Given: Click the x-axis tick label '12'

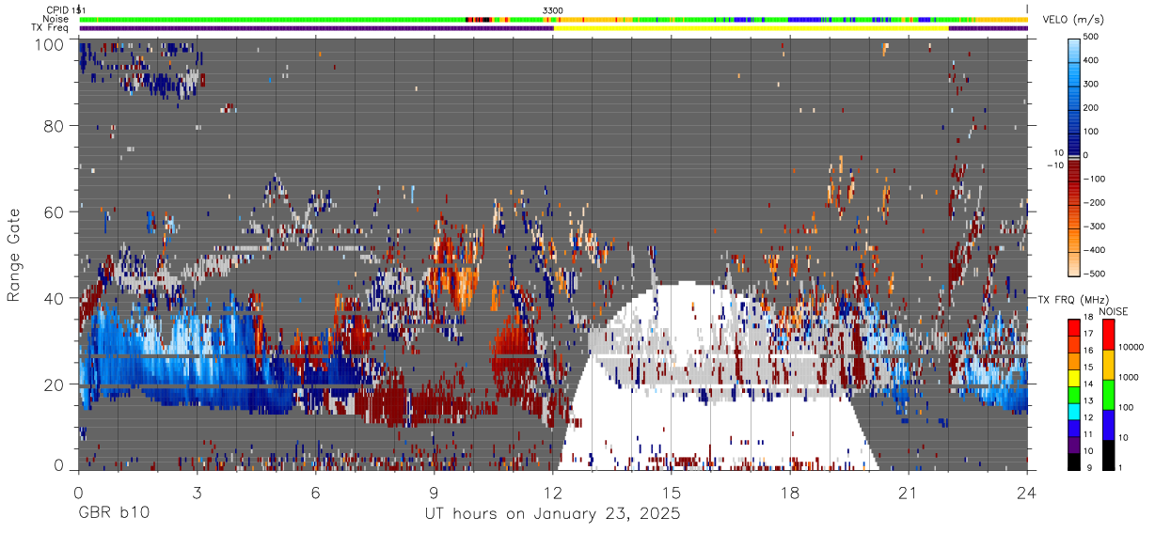Looking at the screenshot, I should coord(552,493).
